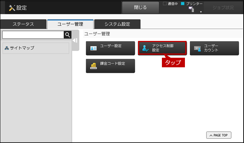Click the ユーザー管理 section heading text
This screenshot has width=244, height=143.
click(97, 34)
